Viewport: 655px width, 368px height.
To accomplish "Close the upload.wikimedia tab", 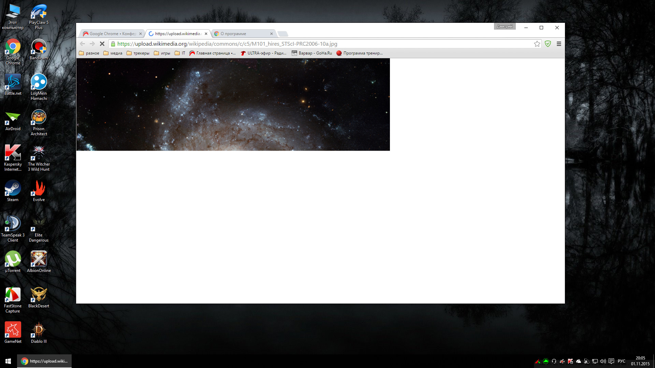I will (206, 34).
